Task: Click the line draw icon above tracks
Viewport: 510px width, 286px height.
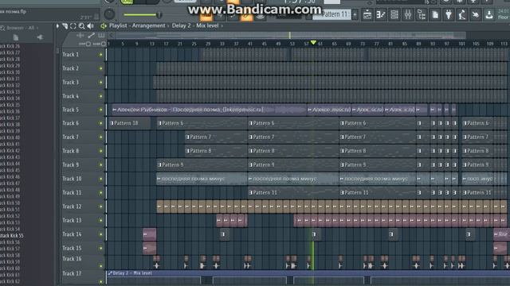Action: (x=92, y=35)
